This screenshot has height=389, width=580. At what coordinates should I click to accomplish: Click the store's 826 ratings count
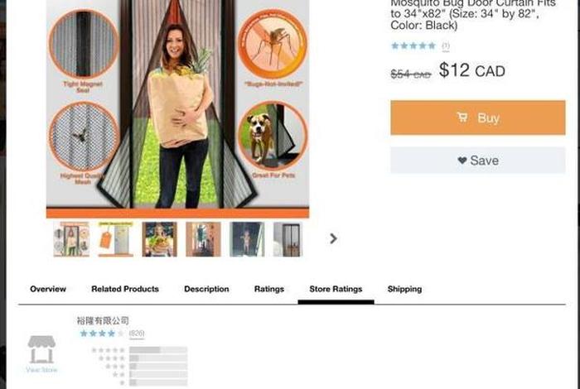137,334
